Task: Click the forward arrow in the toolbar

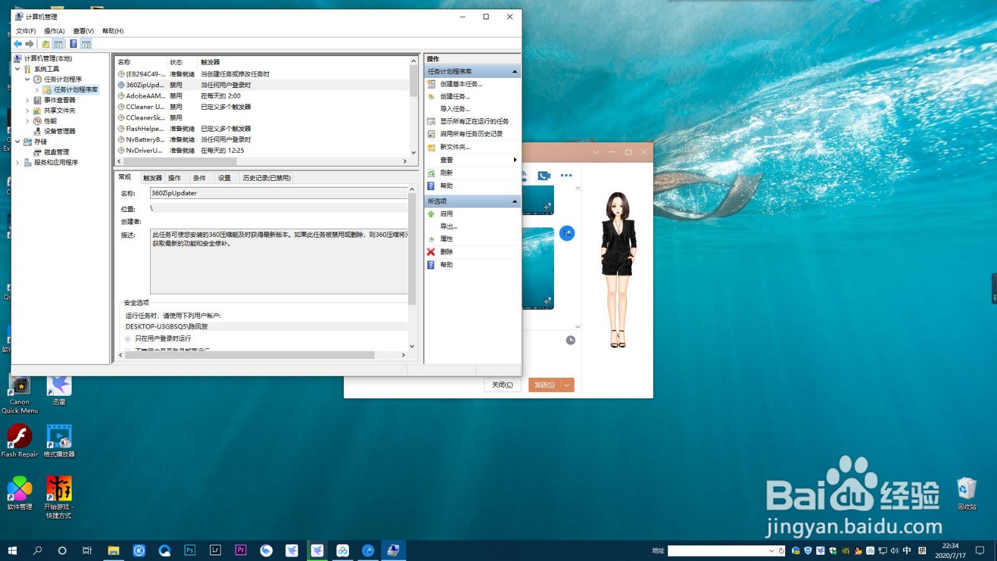Action: coord(29,44)
